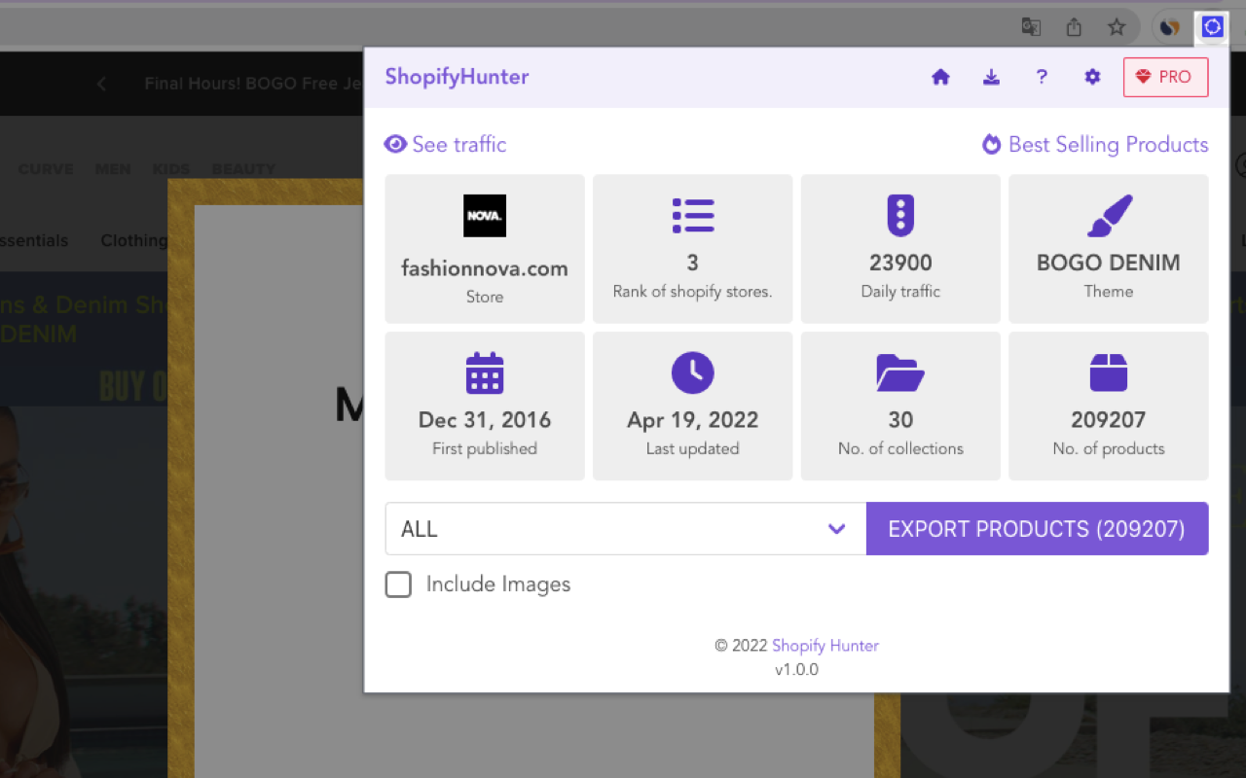Viewport: 1246px width, 778px height.
Task: Click the translate page icon
Action: [1031, 27]
